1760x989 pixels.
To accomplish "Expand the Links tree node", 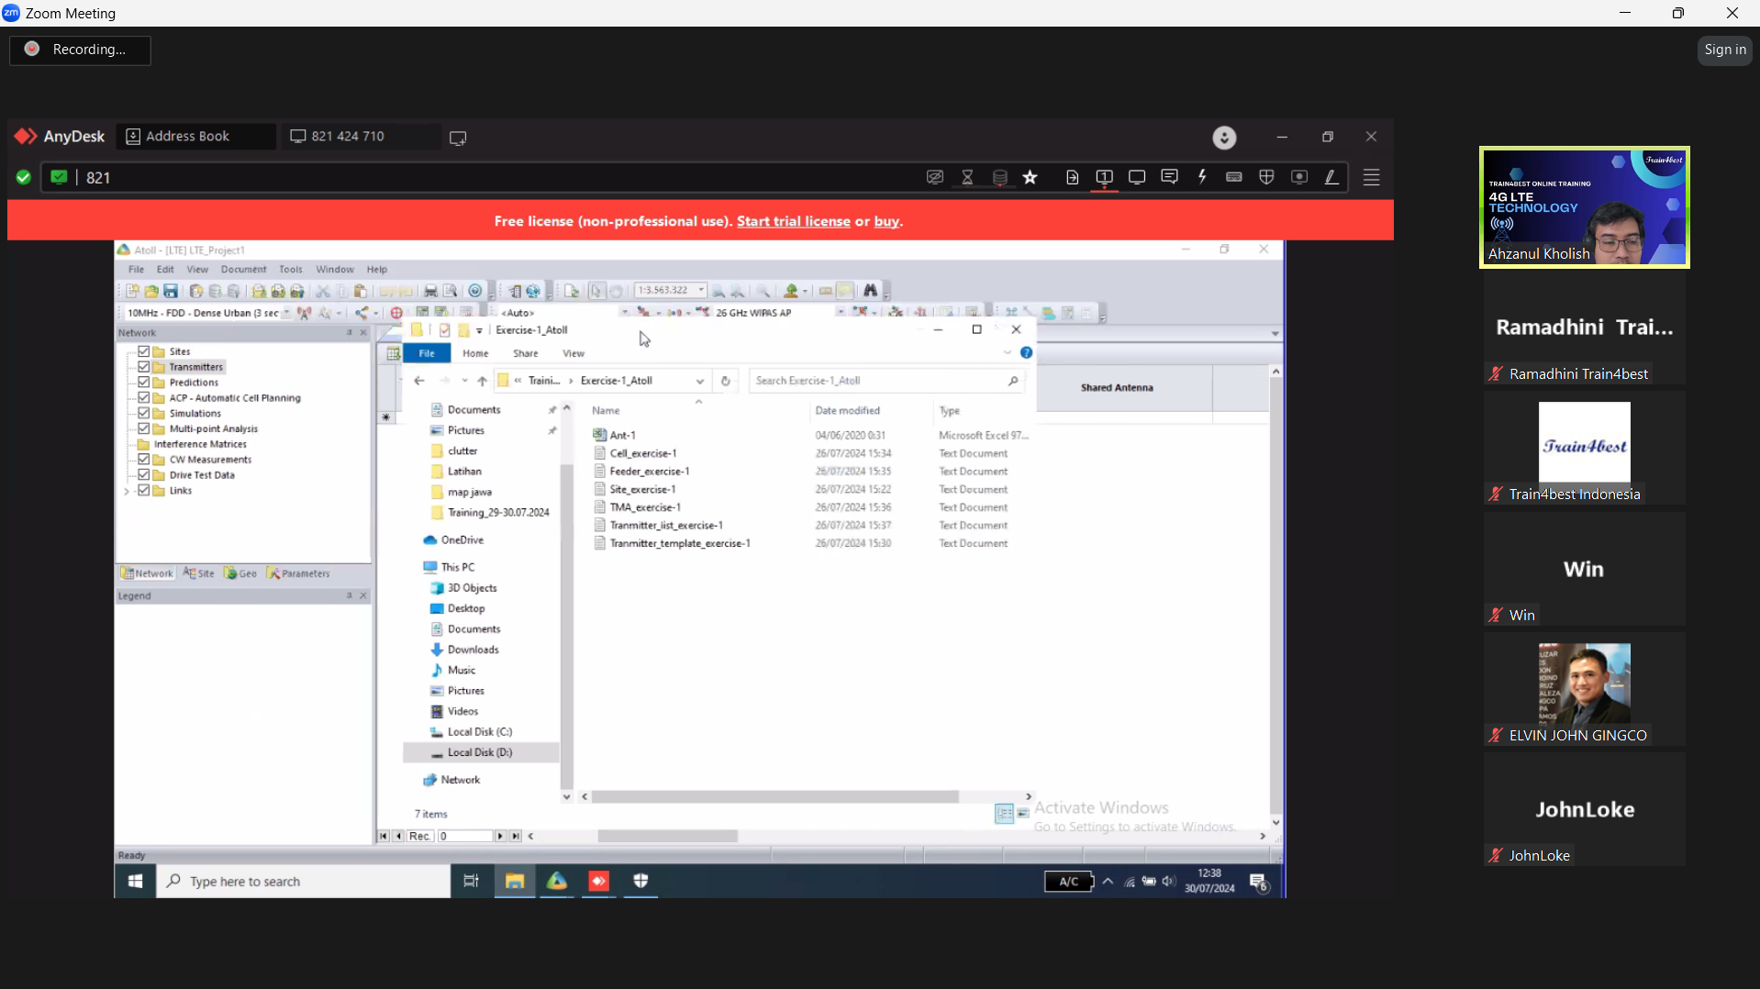I will pyautogui.click(x=126, y=491).
